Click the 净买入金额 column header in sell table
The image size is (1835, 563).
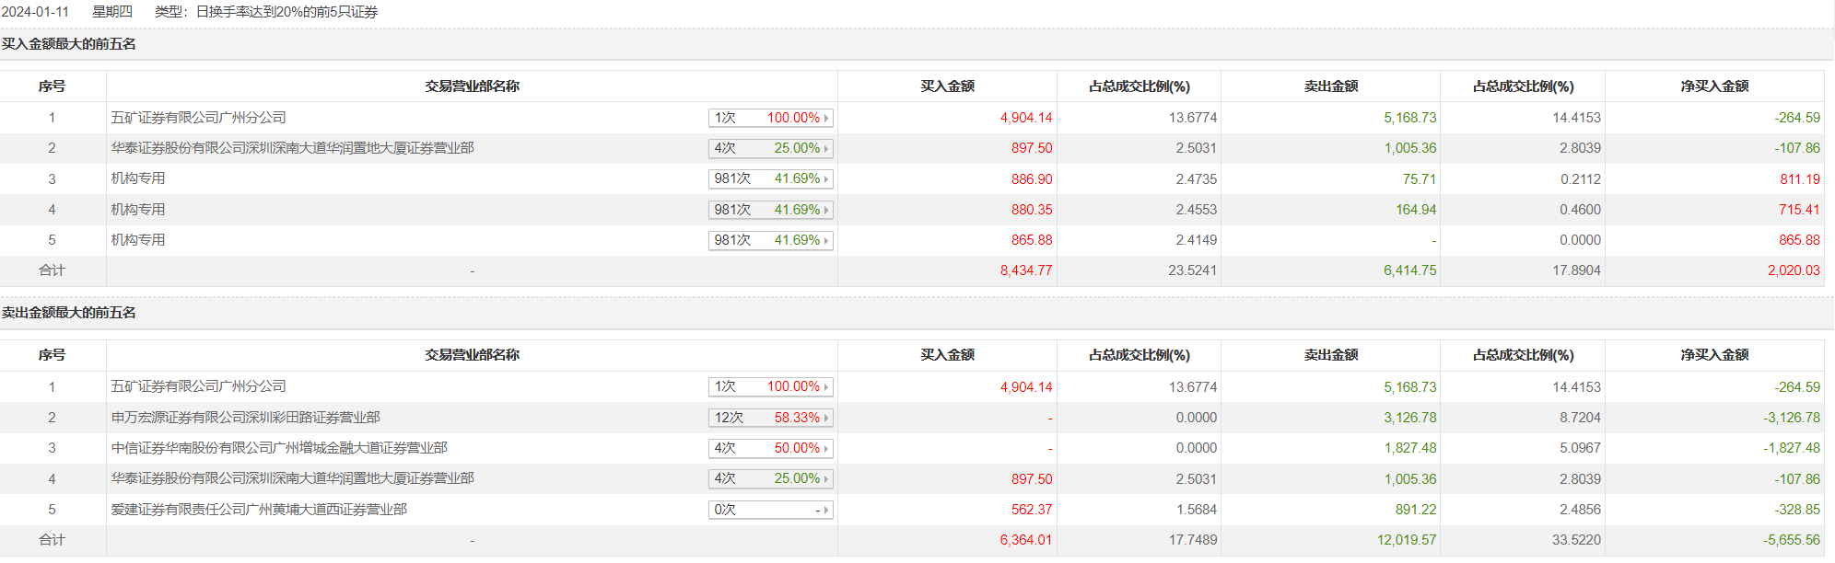1713,355
